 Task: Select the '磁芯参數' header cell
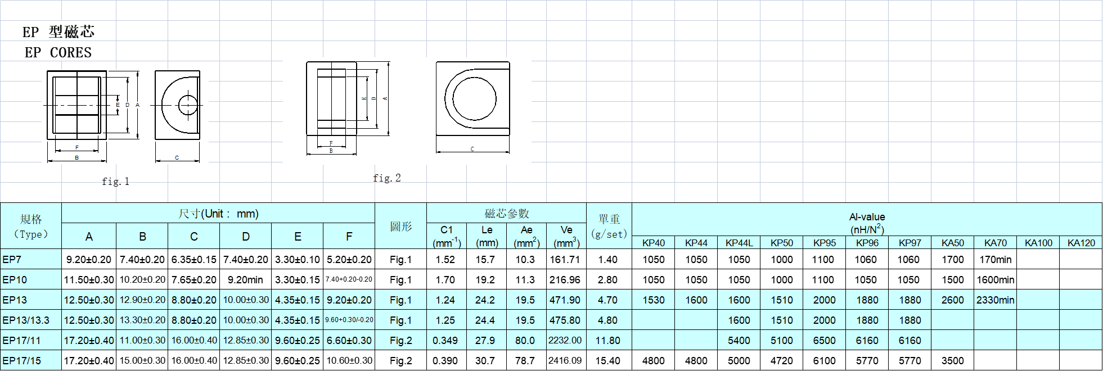(506, 213)
